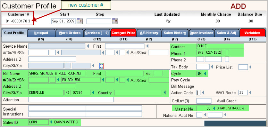Open the Stop date calendar picker
The width and height of the screenshot is (268, 127).
115,21
